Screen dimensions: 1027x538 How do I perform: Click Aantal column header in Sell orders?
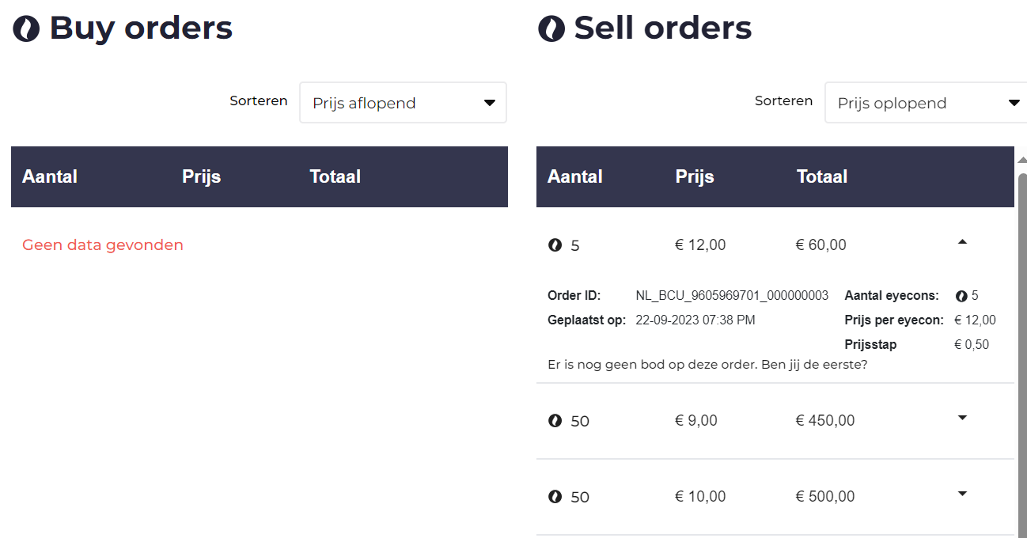click(574, 176)
